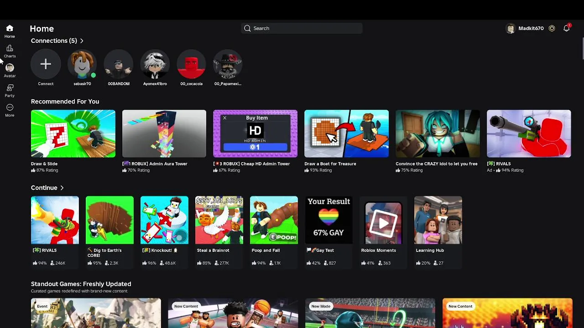This screenshot has width=584, height=328.
Task: Open the Party sidebar icon
Action: click(x=10, y=88)
